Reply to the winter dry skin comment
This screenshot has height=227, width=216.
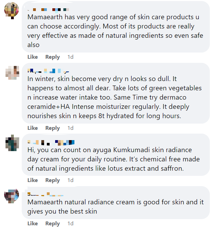53,128
